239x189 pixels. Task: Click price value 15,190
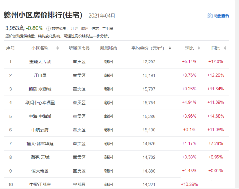click(x=149, y=130)
